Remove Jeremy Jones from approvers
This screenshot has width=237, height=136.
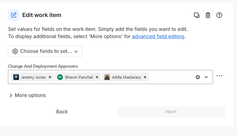coord(50,77)
